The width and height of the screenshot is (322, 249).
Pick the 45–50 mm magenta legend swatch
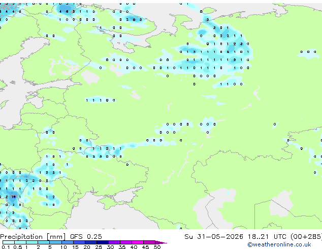pyautogui.click(x=149, y=242)
